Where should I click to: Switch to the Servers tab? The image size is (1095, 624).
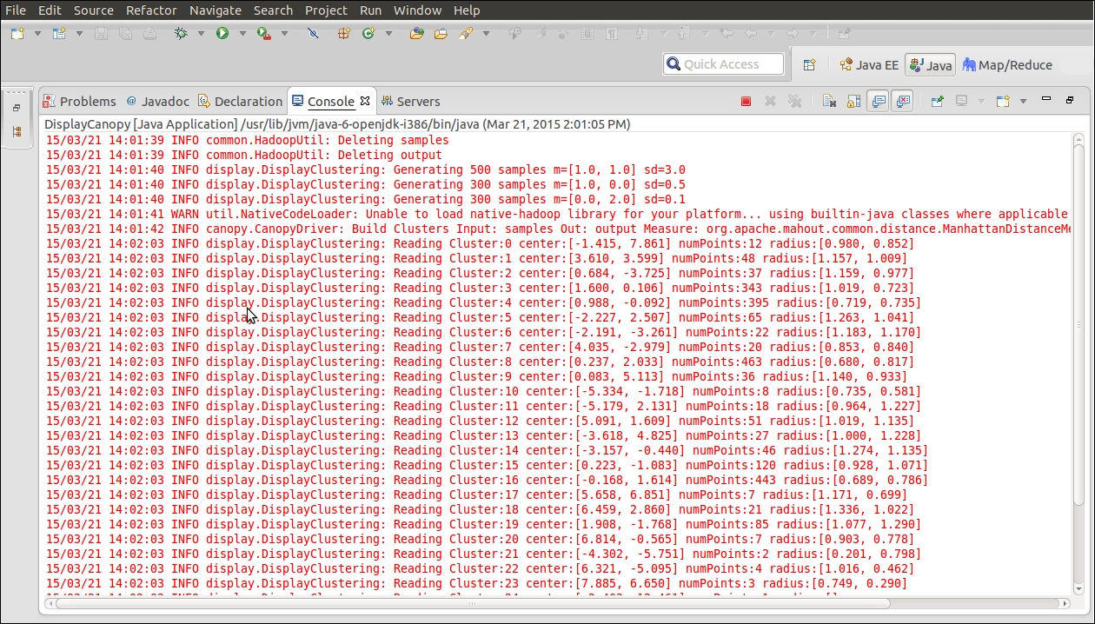pyautogui.click(x=418, y=101)
